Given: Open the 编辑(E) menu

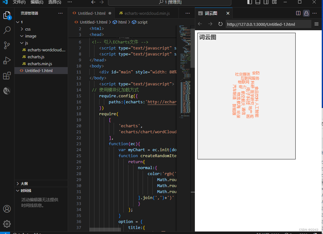Looking at the screenshot, I should coord(37,2).
